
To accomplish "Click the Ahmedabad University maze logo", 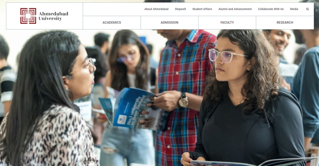I will [28, 16].
